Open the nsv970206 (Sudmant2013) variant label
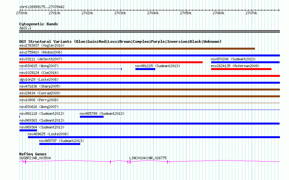This screenshot has height=180, width=289. click(x=233, y=59)
